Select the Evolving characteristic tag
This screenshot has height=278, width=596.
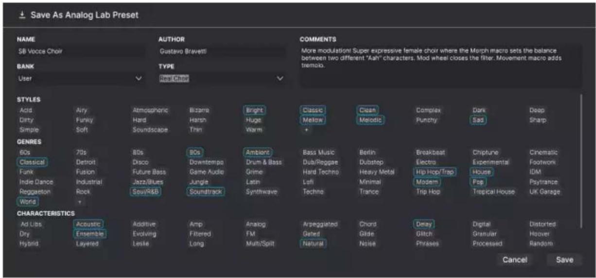tap(144, 234)
